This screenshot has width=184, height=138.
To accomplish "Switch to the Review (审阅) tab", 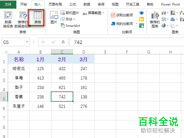I will pos(101,4).
